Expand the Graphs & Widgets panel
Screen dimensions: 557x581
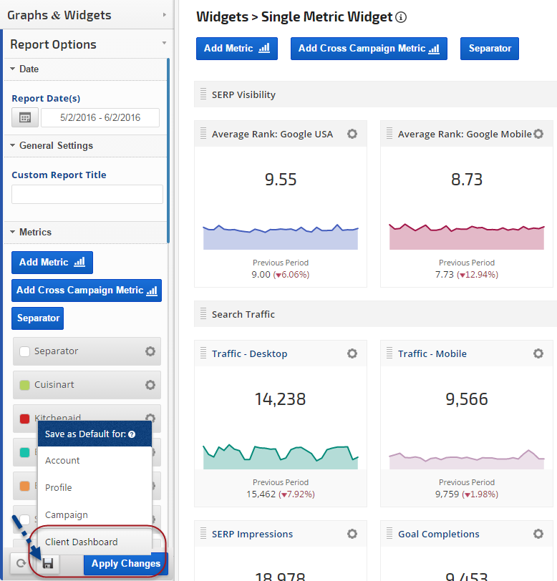point(164,14)
